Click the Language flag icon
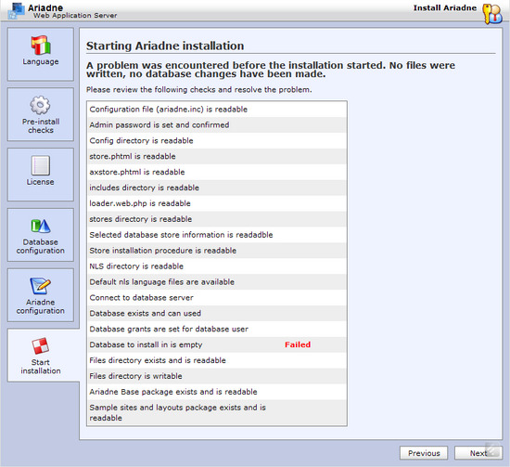This screenshot has height=467, width=510. 41,45
